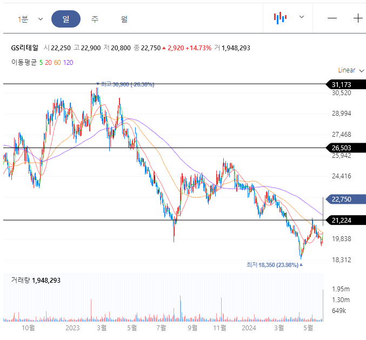Expand the chart type dropdown arrow

point(302,17)
